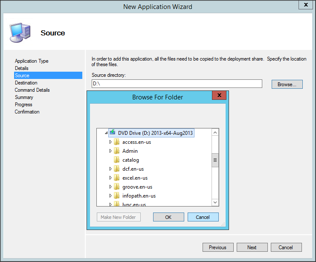Image resolution: width=316 pixels, height=262 pixels.
Task: Expand the access.en-us tree node
Action: tap(110, 142)
